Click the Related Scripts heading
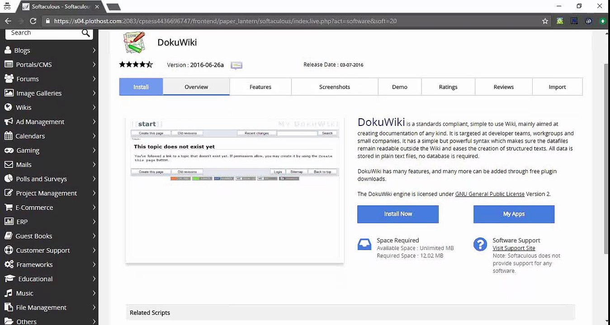 click(x=150, y=312)
